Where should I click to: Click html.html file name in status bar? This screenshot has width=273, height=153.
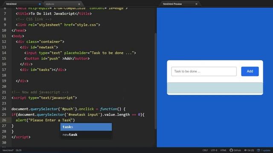8,150
